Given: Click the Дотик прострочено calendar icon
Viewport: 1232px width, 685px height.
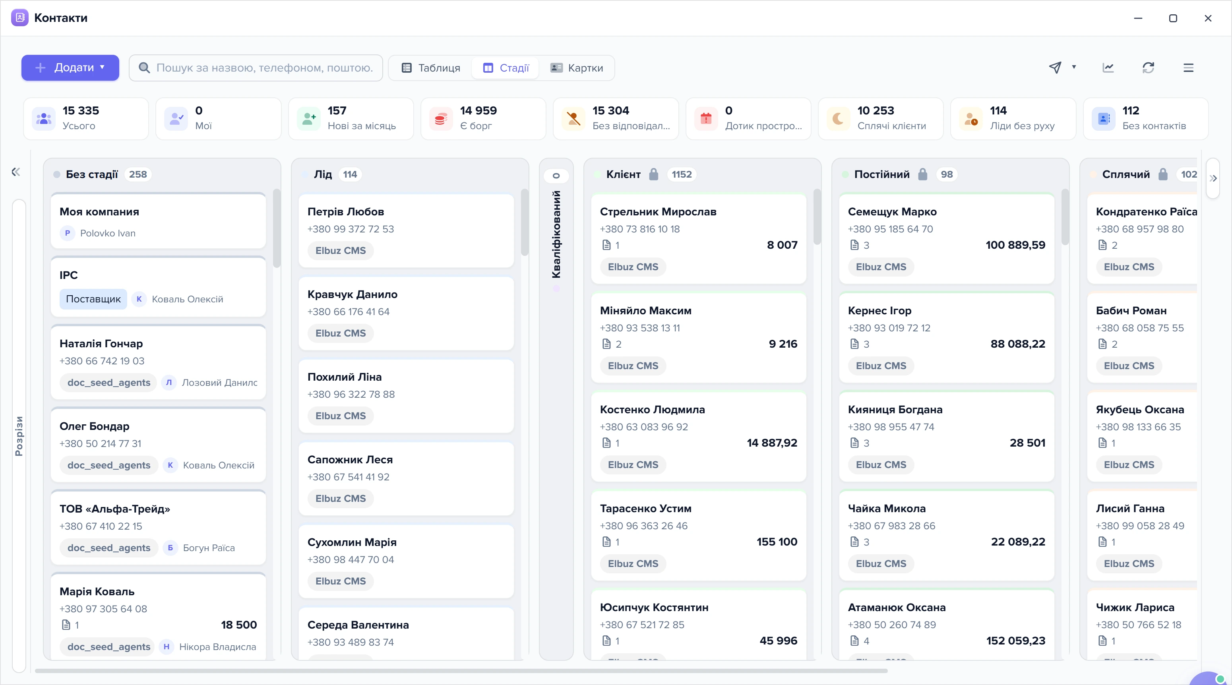Looking at the screenshot, I should (706, 118).
